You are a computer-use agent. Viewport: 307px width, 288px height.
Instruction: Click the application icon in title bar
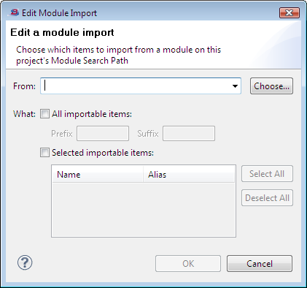[14, 12]
